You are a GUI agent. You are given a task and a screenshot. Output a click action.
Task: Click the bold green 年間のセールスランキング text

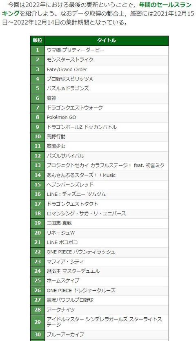(x=97, y=9)
